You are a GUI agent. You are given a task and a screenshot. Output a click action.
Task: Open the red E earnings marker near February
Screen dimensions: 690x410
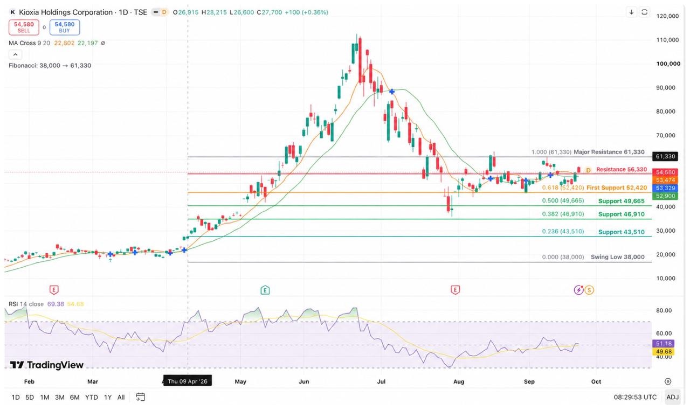pos(53,290)
